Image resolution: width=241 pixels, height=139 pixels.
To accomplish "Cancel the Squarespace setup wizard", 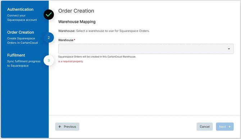I will click(x=205, y=126).
